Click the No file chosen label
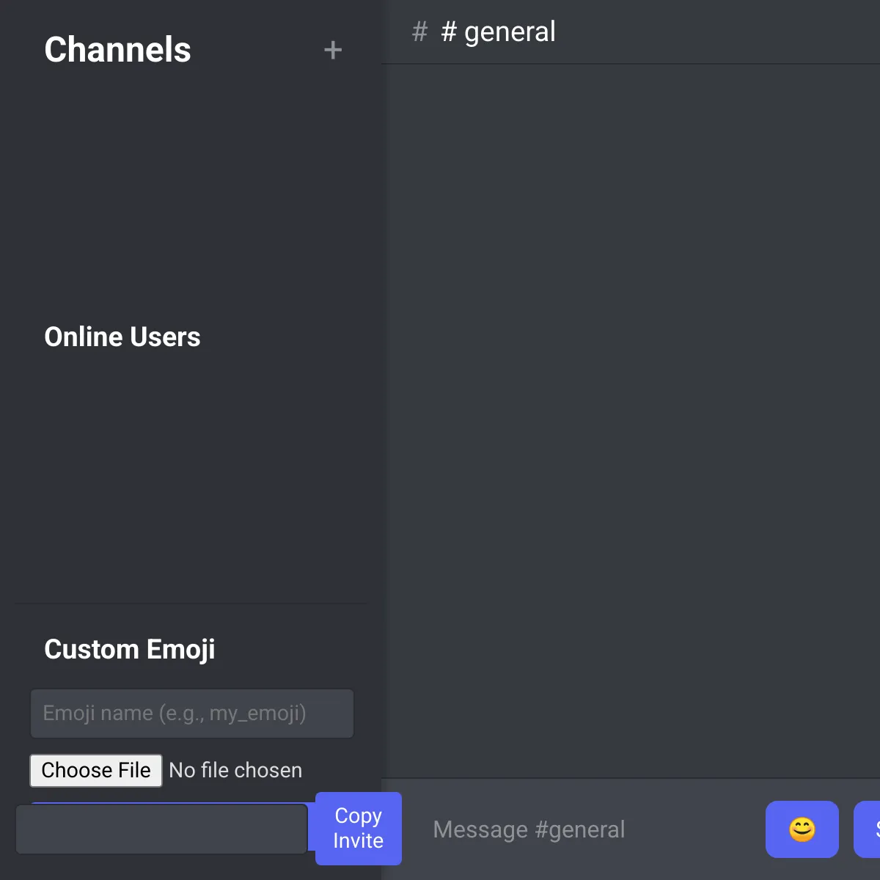Screen dimensions: 880x880 coord(235,771)
